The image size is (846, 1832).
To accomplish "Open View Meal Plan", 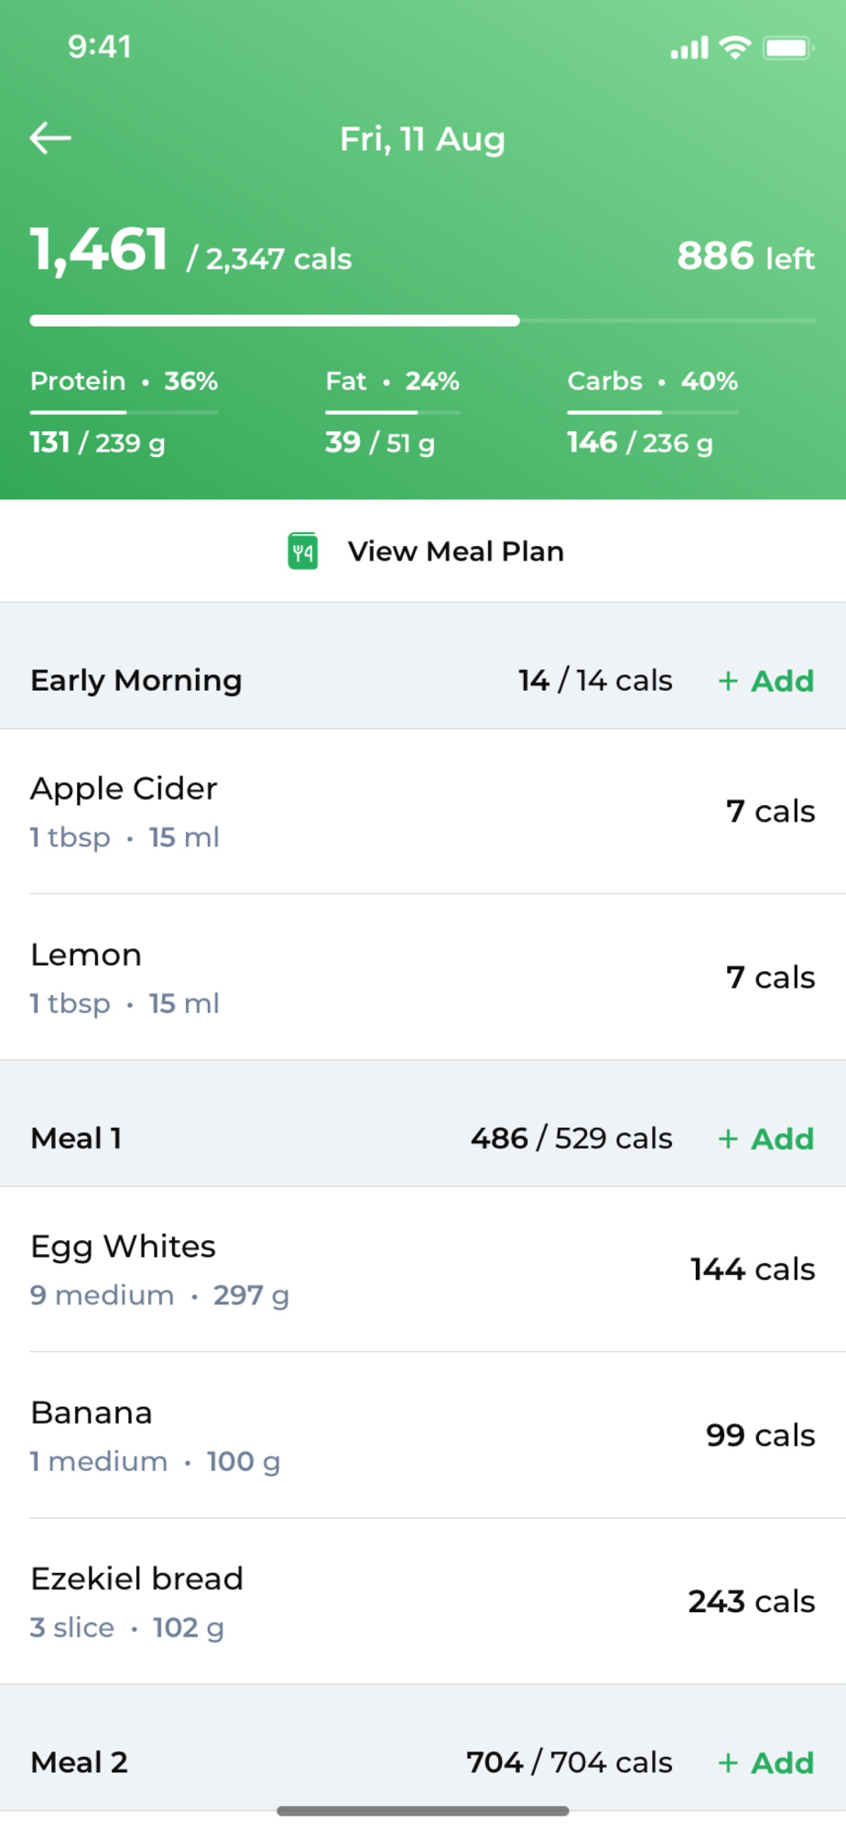I will 455,551.
